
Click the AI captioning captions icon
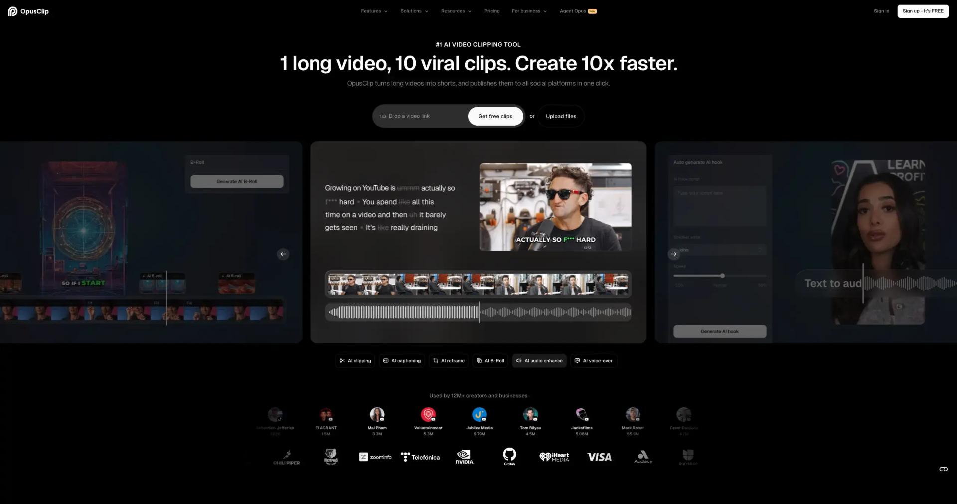(386, 360)
